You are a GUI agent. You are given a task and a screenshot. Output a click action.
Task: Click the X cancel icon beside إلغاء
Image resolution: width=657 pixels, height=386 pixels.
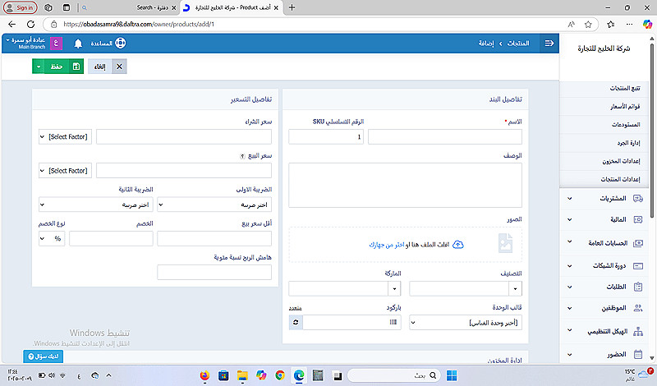click(119, 67)
